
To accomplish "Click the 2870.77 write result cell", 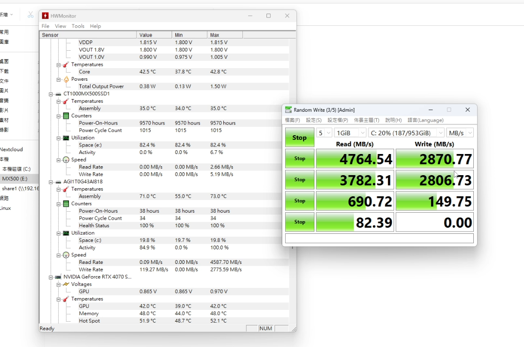I will click(x=435, y=159).
